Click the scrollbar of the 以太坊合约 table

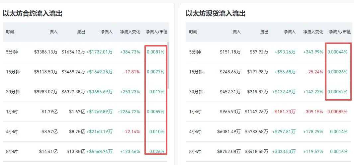click(x=168, y=65)
